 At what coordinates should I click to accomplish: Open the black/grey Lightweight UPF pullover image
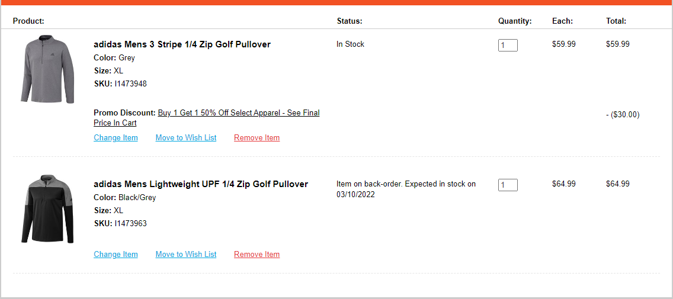tap(47, 209)
